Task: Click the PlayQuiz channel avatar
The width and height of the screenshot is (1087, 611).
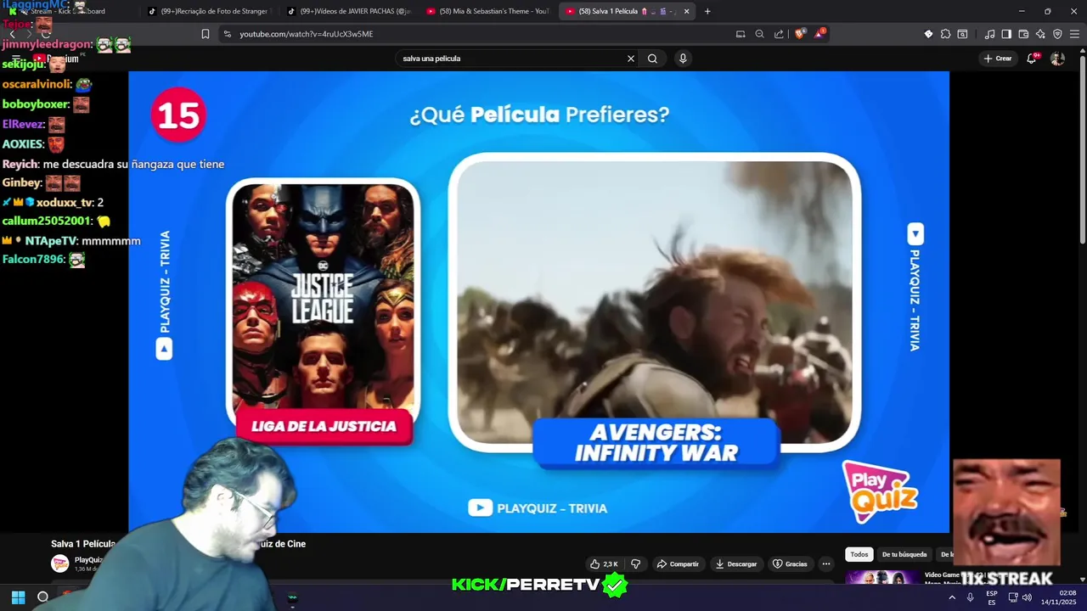Action: coord(59,563)
